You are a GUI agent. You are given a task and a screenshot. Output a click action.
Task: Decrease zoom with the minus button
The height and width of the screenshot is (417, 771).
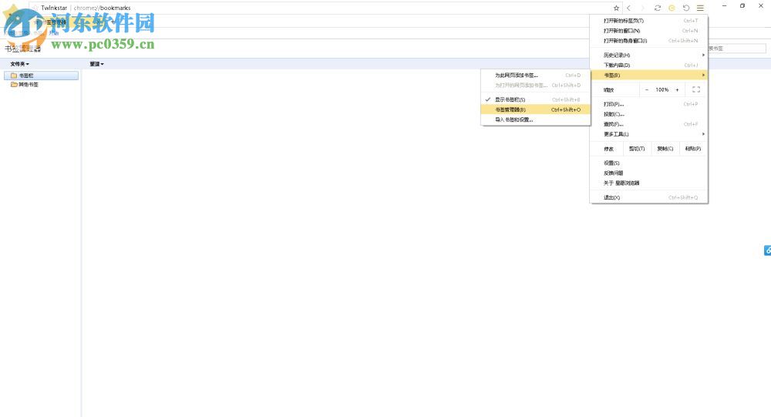pos(647,90)
